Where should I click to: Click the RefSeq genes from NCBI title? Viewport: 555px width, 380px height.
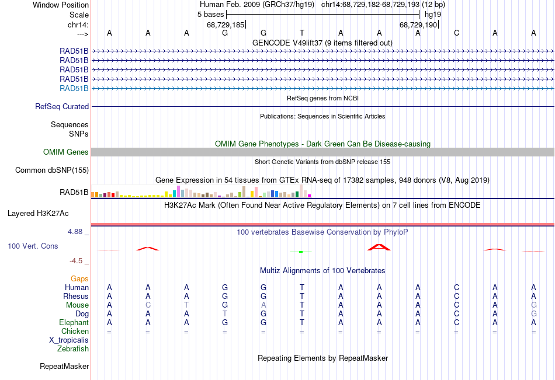point(323,98)
